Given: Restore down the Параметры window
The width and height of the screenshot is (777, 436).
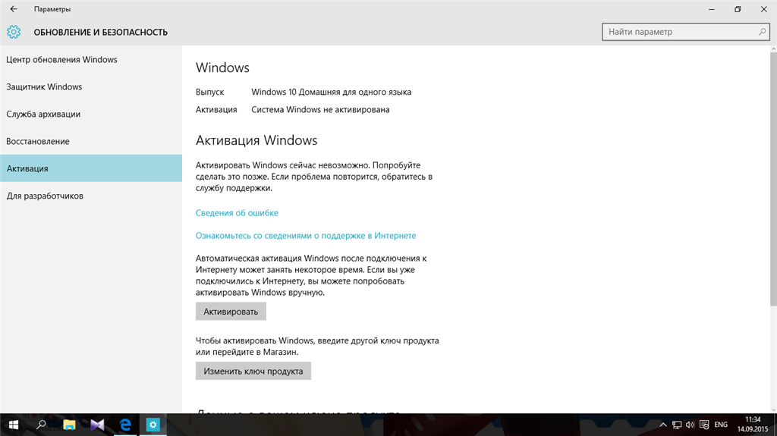Looking at the screenshot, I should pos(738,9).
